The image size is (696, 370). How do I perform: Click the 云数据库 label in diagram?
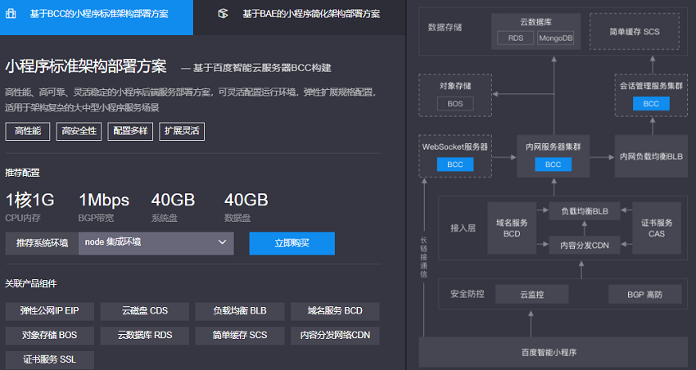pyautogui.click(x=536, y=22)
